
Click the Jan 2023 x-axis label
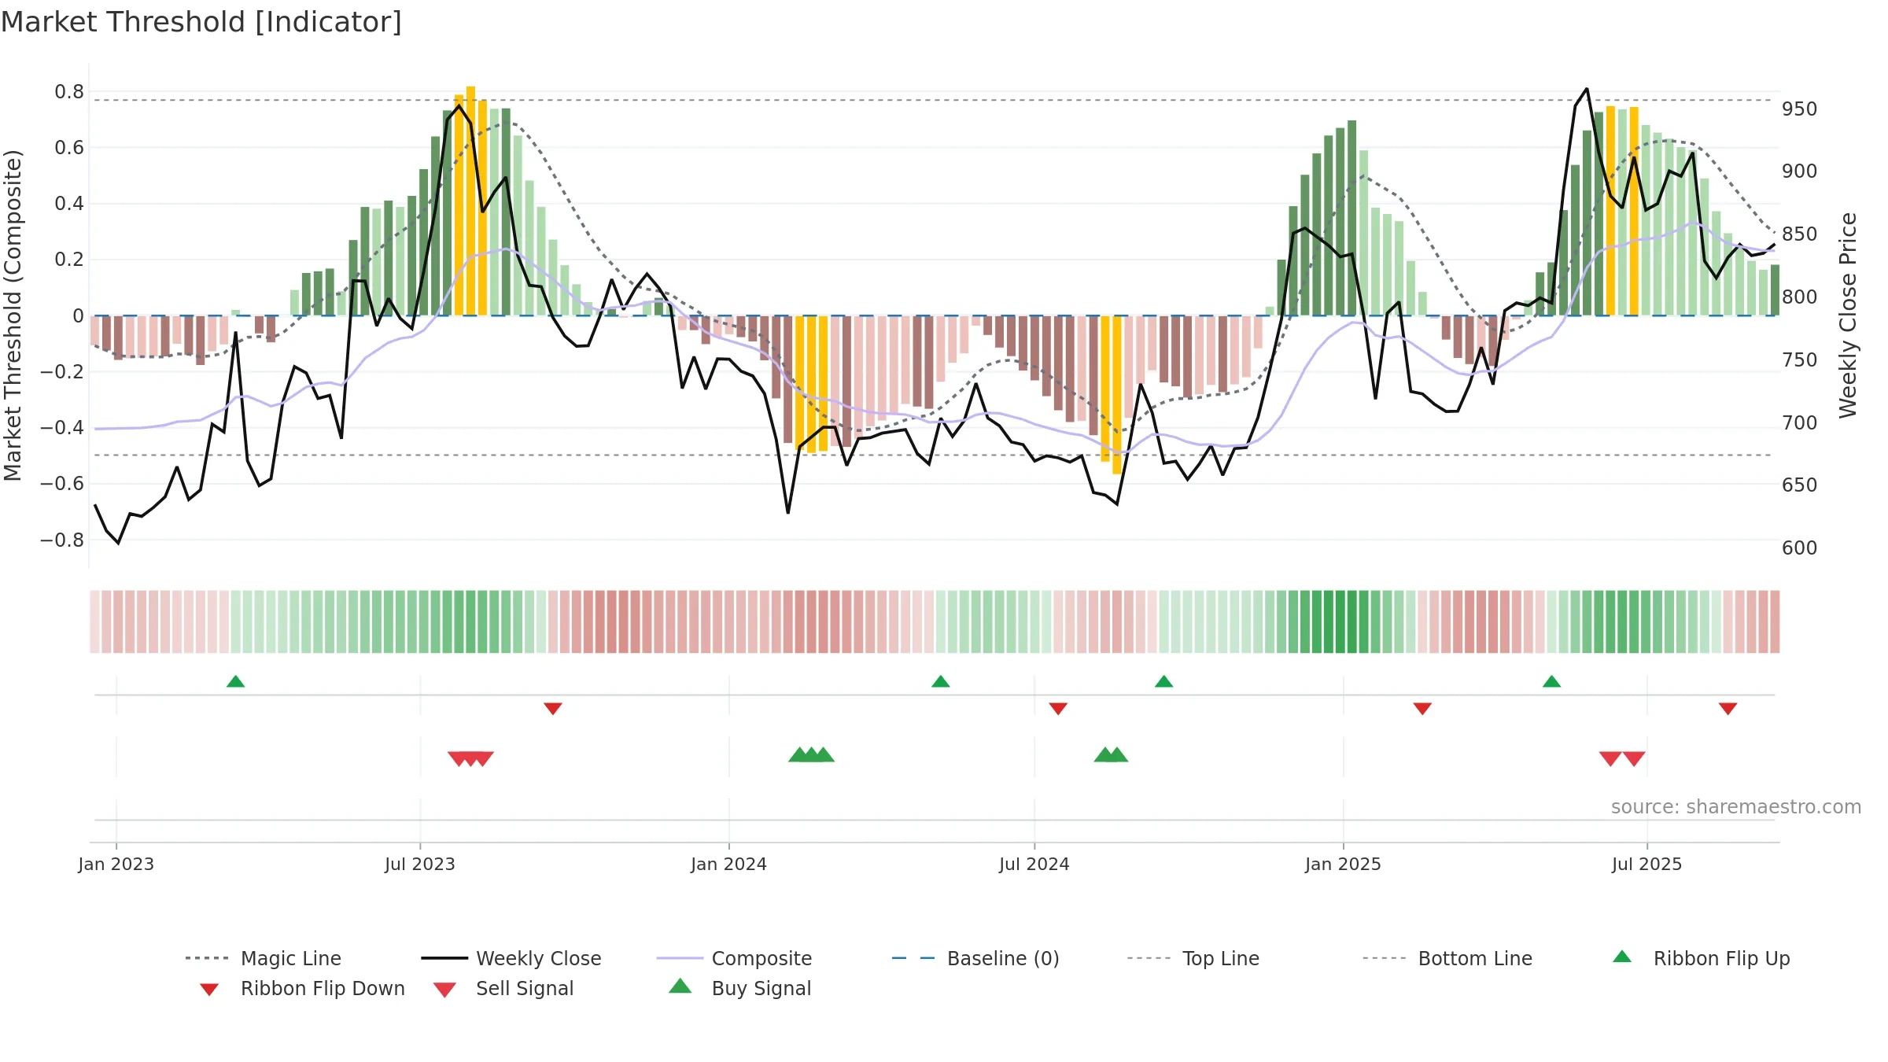(116, 864)
